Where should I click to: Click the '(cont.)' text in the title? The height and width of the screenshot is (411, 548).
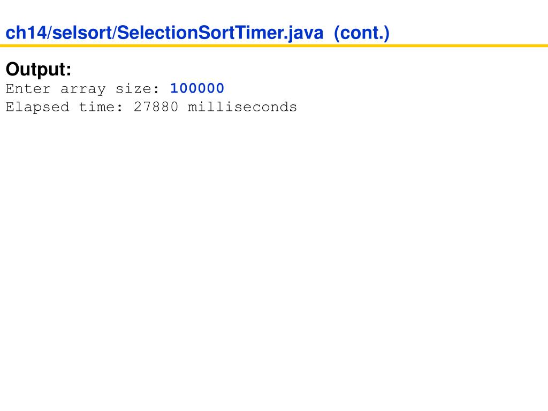pyautogui.click(x=362, y=33)
